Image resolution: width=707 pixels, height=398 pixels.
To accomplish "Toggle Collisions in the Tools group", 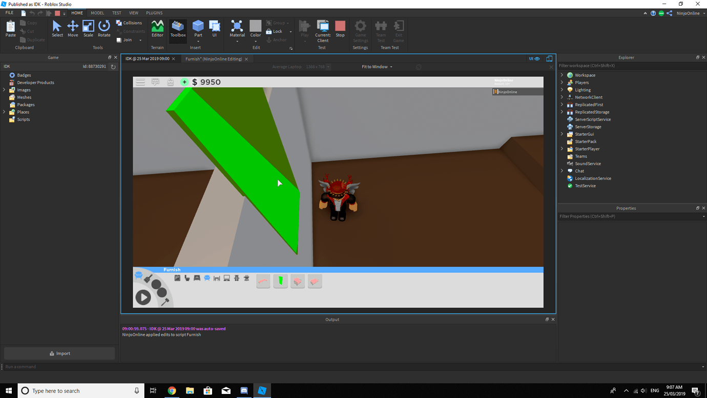I will point(129,23).
